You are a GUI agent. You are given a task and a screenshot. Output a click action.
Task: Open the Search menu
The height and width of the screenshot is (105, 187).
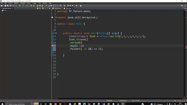point(29,3)
